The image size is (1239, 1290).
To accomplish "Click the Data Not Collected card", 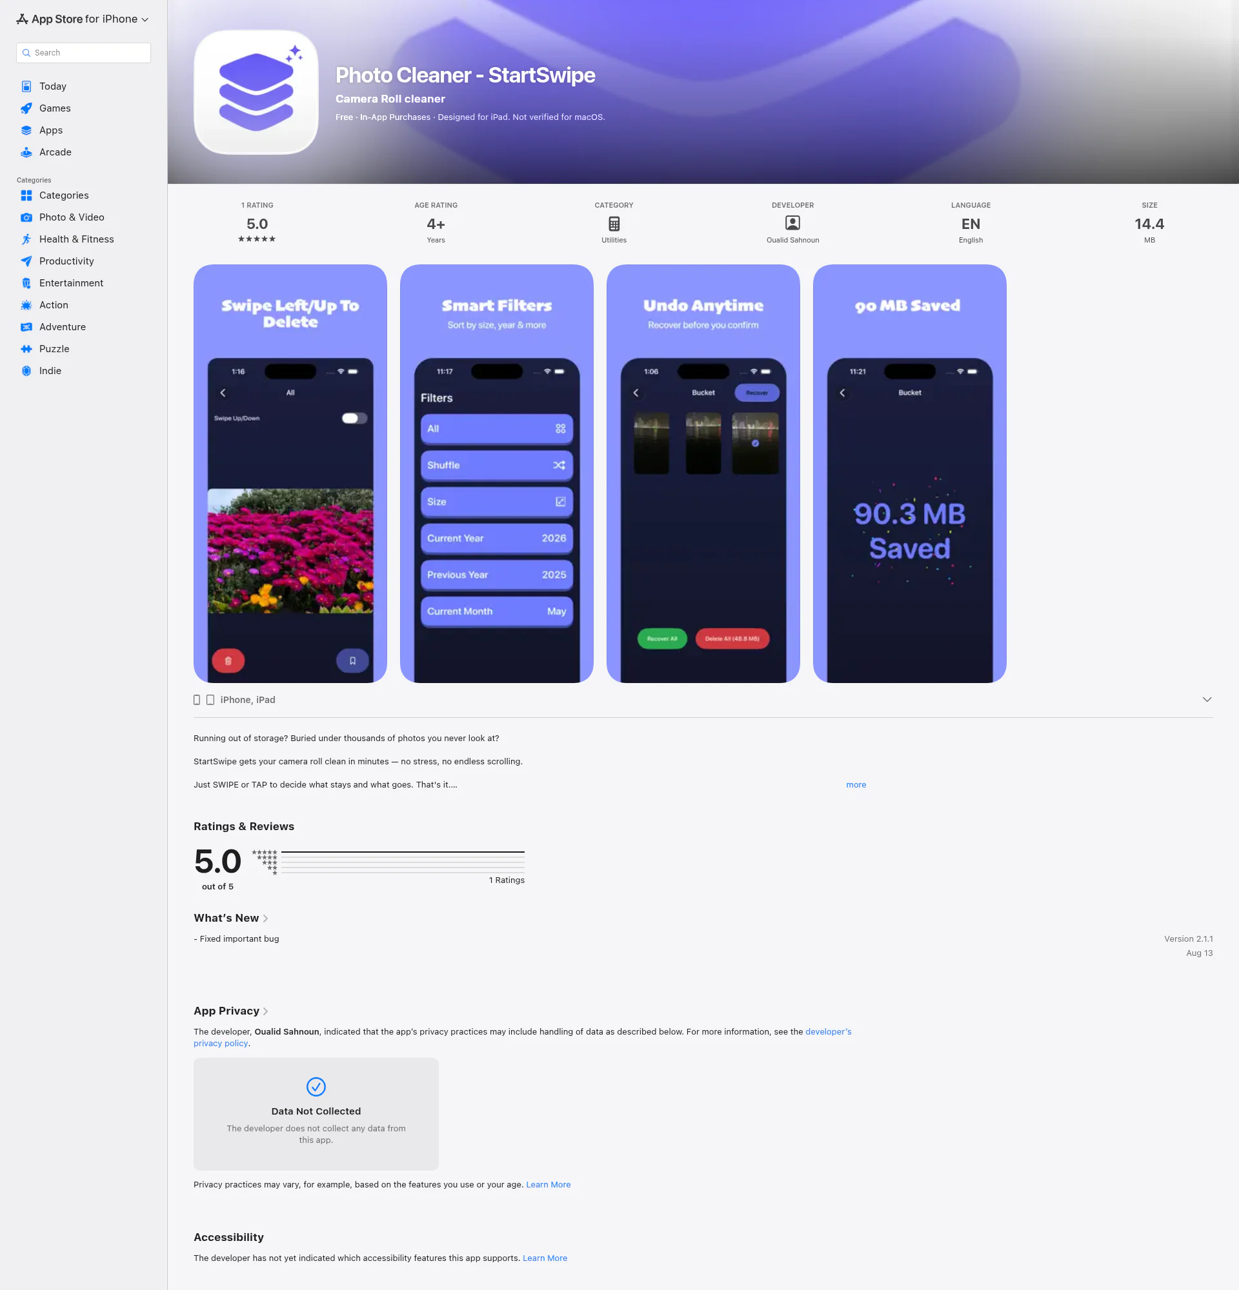I will click(316, 1114).
